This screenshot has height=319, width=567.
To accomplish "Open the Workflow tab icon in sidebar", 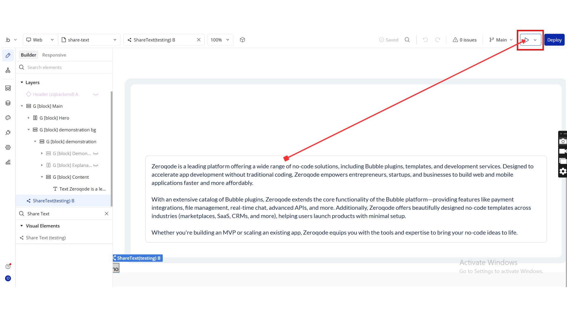I will [x=8, y=70].
